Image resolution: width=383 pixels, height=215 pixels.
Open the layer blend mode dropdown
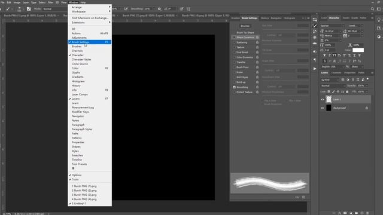coord(333,85)
